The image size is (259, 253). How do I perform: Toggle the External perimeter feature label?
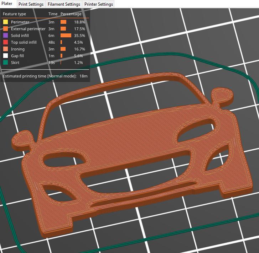pos(28,29)
